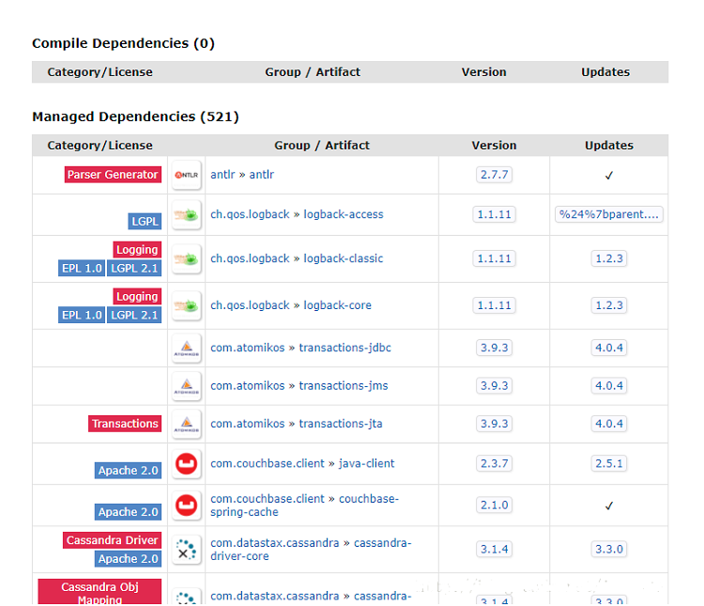This screenshot has width=704, height=606.
Task: Open the Parser Generator category tag
Action: tap(113, 175)
